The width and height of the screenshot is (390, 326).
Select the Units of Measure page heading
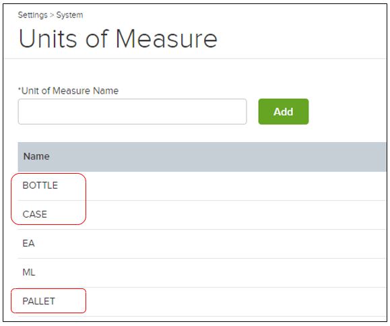coord(118,38)
